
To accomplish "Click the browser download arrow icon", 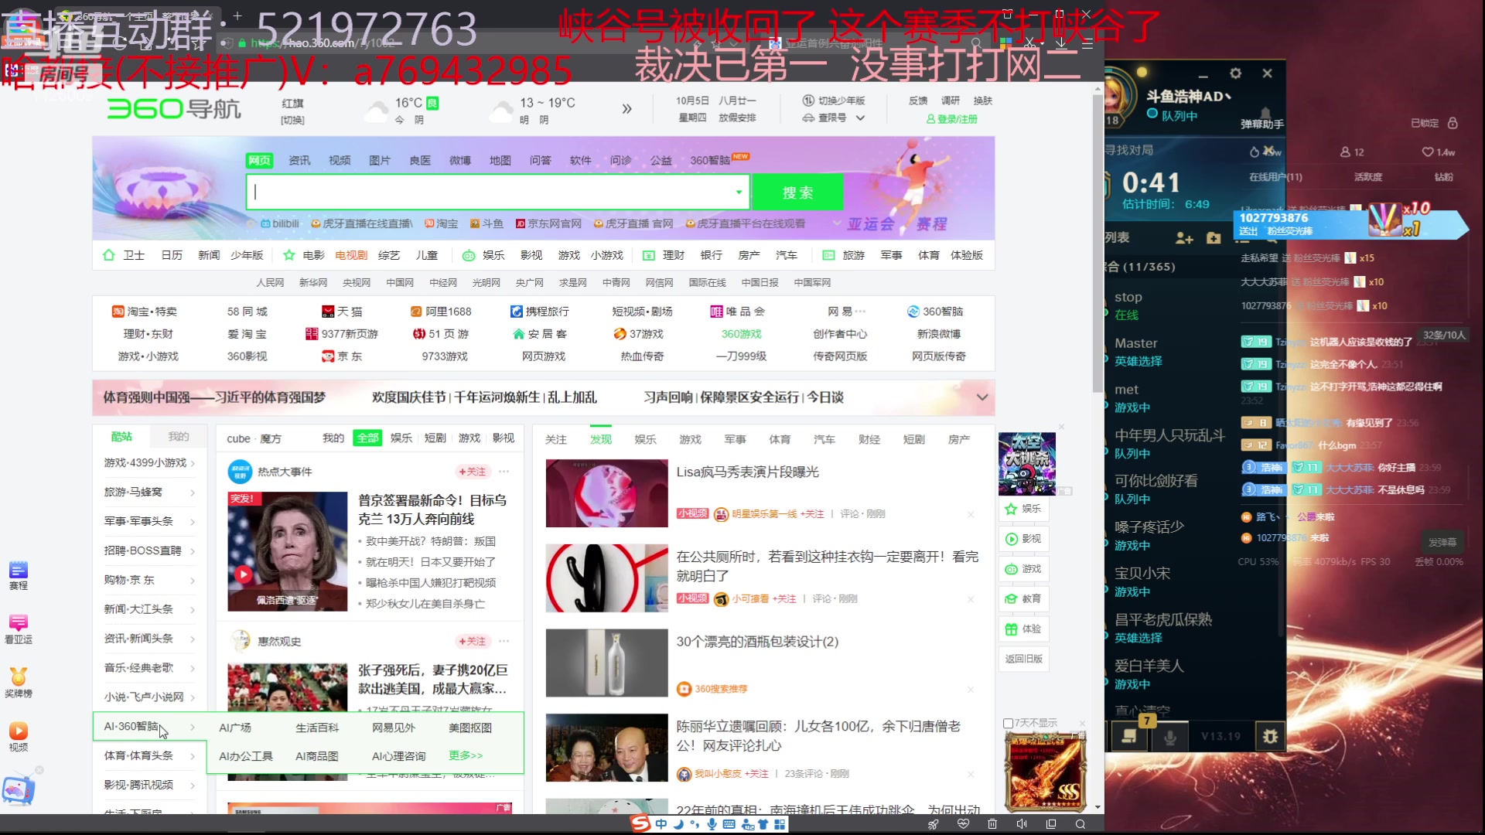I will [x=1061, y=43].
